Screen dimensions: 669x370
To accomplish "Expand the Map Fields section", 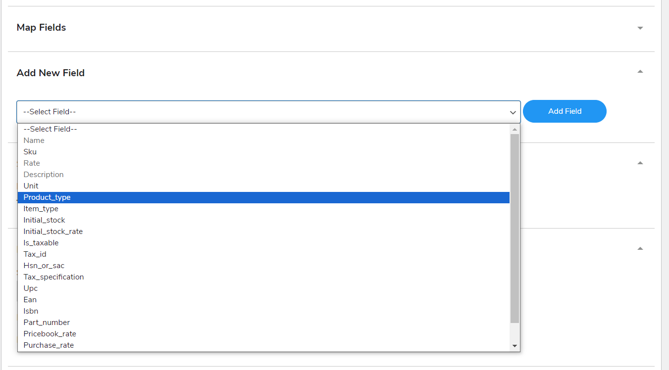I will 640,28.
